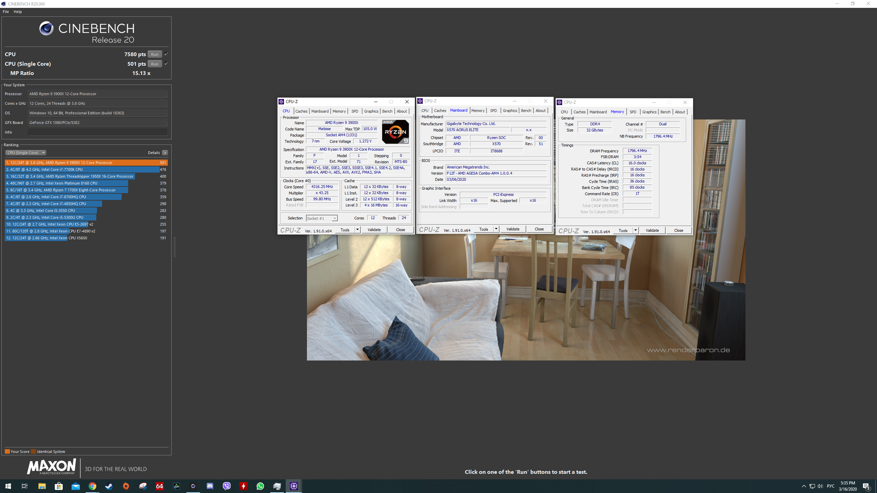Open Steam from the taskbar

click(x=109, y=486)
